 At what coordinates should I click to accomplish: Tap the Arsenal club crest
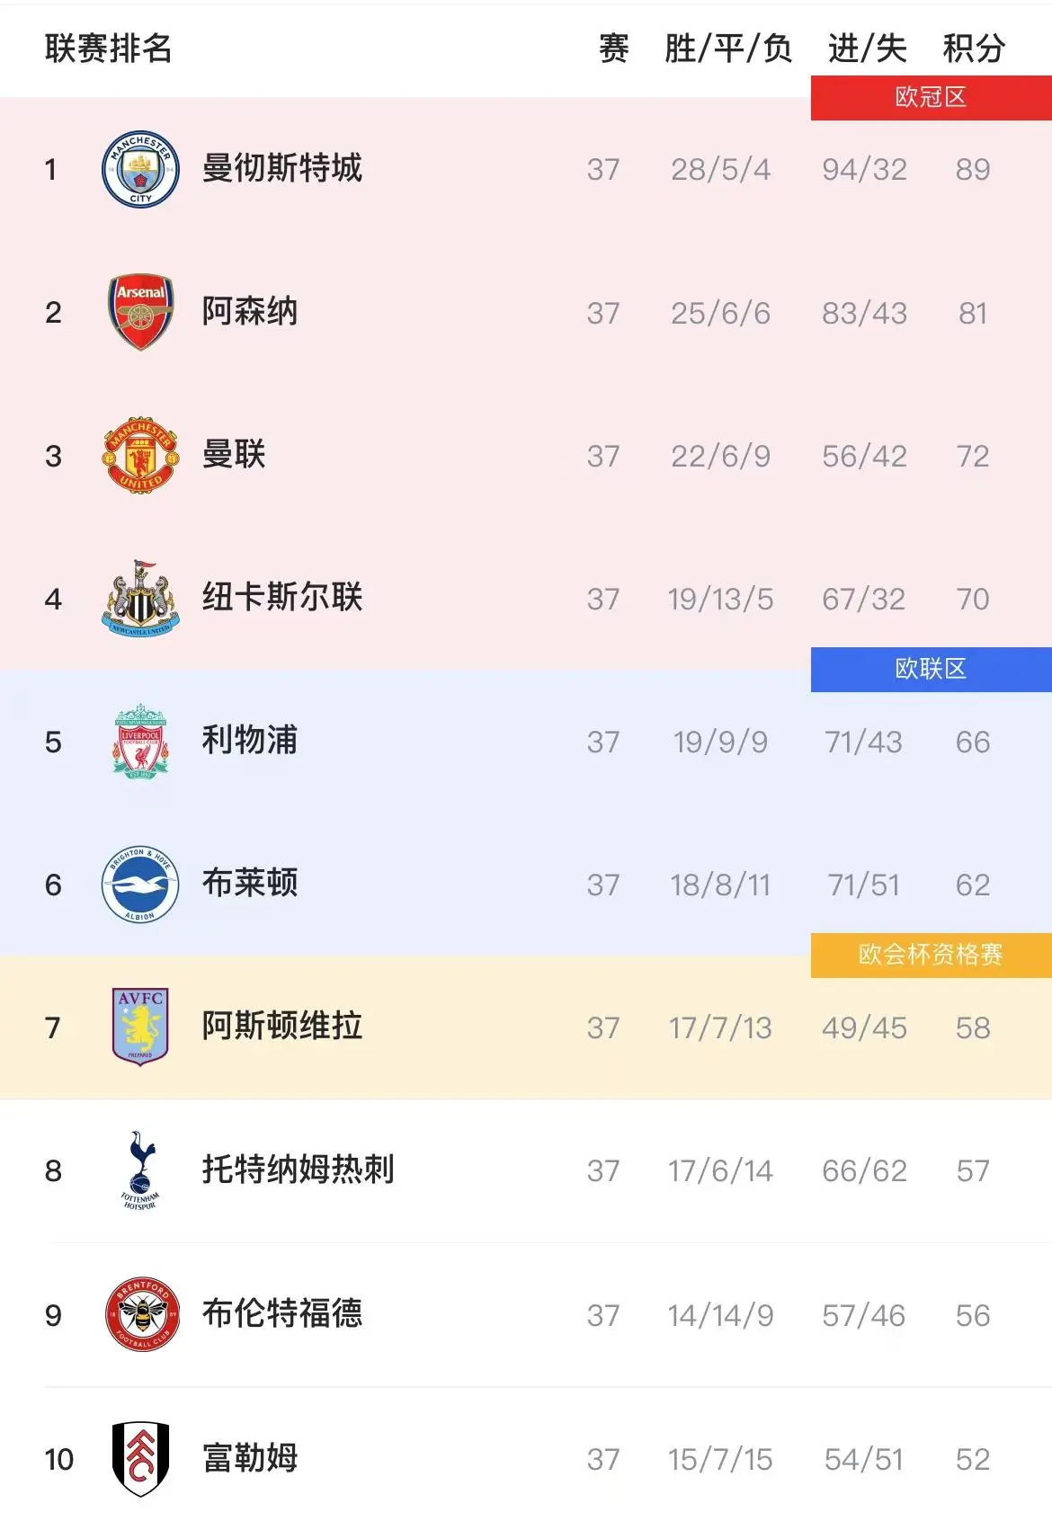(x=140, y=312)
